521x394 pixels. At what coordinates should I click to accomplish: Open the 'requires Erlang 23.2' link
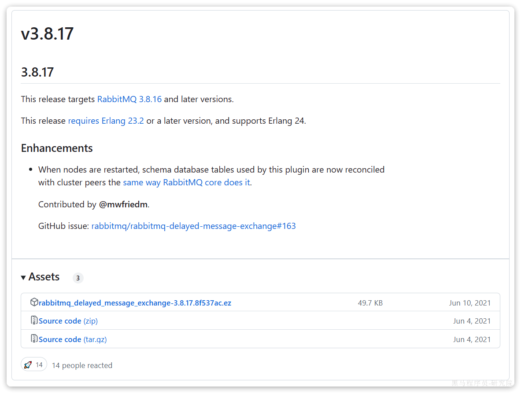pos(106,121)
